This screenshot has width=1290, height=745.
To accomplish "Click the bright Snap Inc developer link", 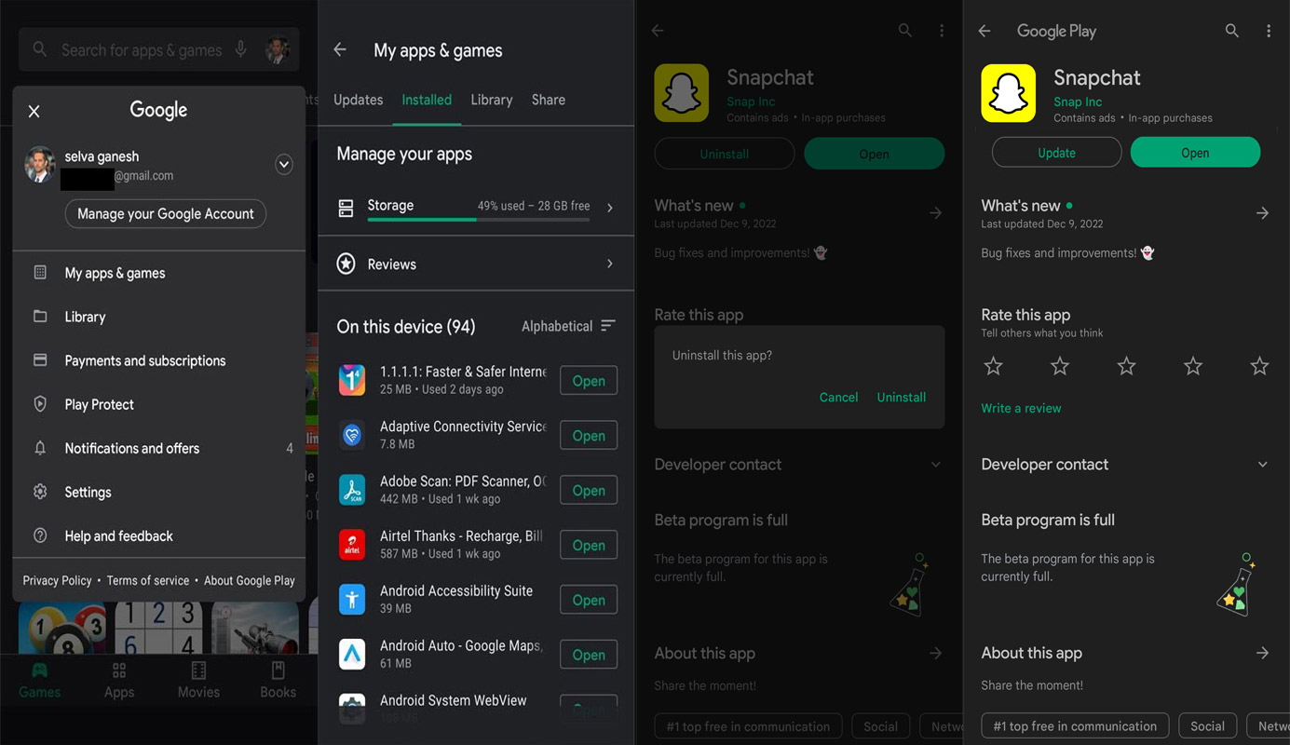I will [1078, 102].
